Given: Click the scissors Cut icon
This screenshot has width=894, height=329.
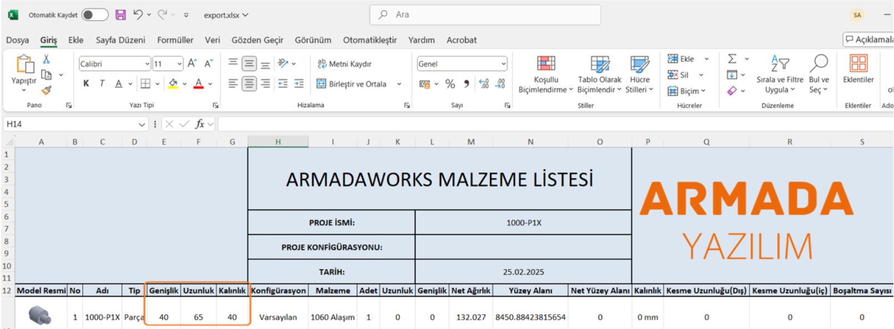Looking at the screenshot, I should tap(47, 59).
